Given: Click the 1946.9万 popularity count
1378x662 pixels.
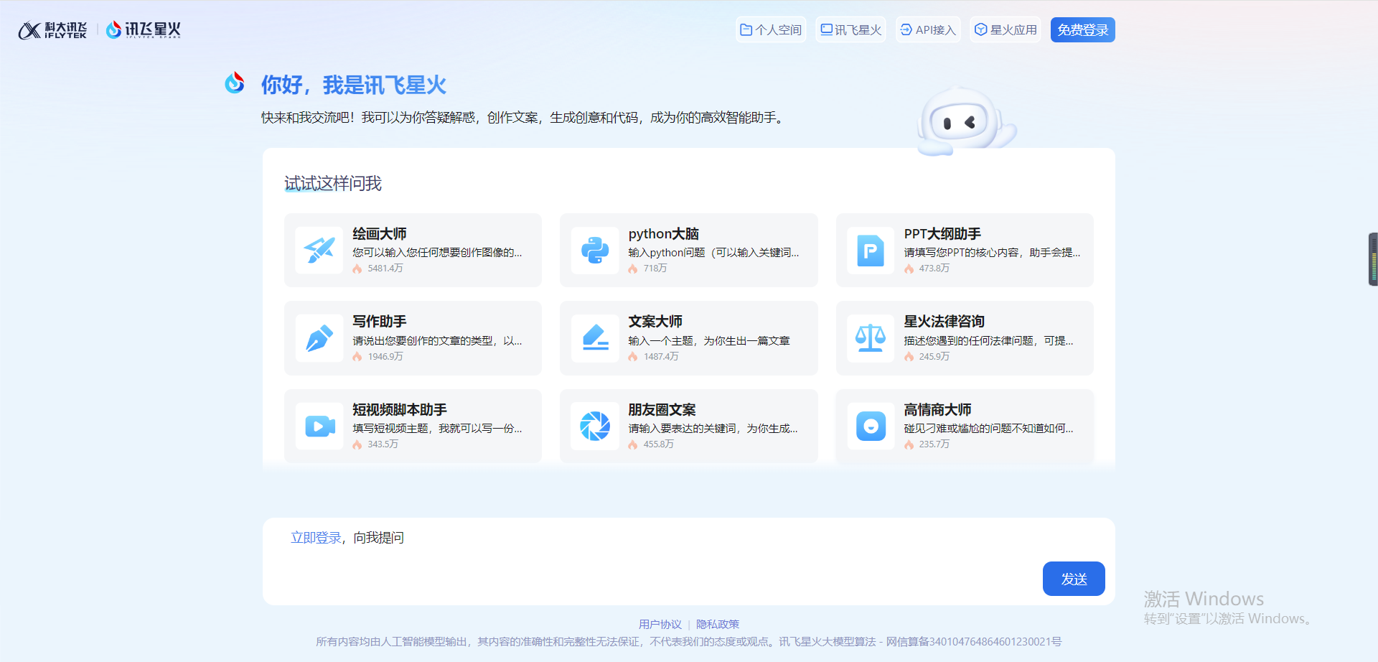Looking at the screenshot, I should (385, 357).
